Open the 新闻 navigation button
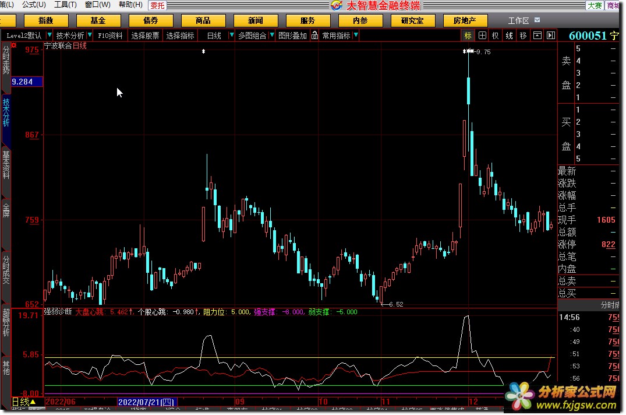 (256, 20)
